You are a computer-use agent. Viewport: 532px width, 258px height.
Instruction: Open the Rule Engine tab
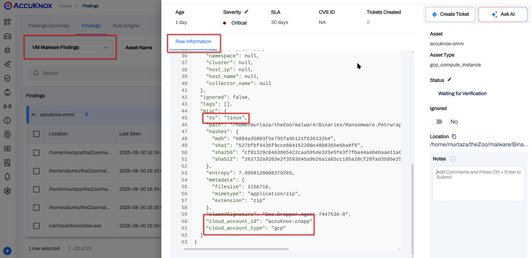click(126, 26)
